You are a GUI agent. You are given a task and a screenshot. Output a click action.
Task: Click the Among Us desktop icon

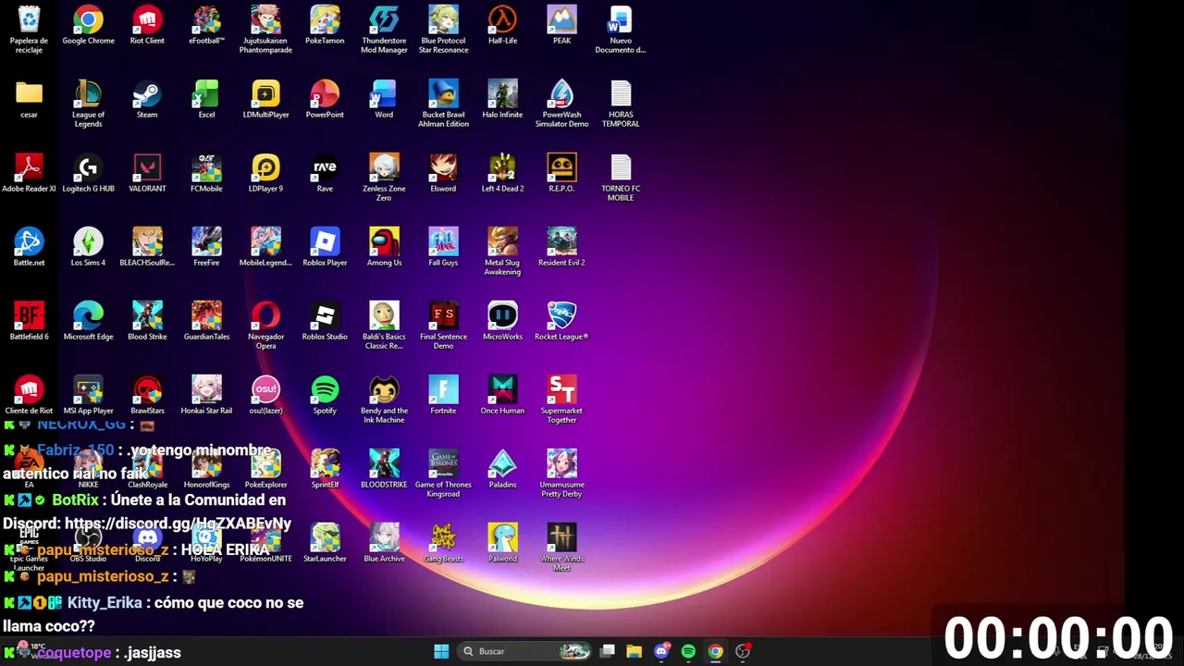(x=384, y=248)
